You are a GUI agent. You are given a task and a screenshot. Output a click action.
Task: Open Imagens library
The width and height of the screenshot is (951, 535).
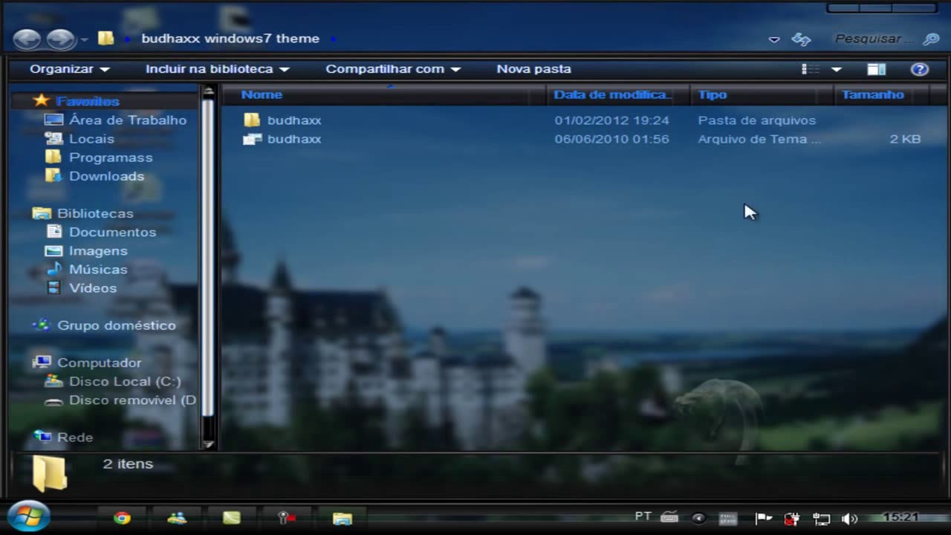click(x=98, y=251)
